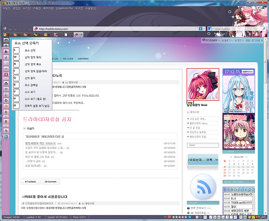Click the 사고 싶은 게임 sidebar link
The image size is (269, 221).
pyautogui.click(x=198, y=119)
